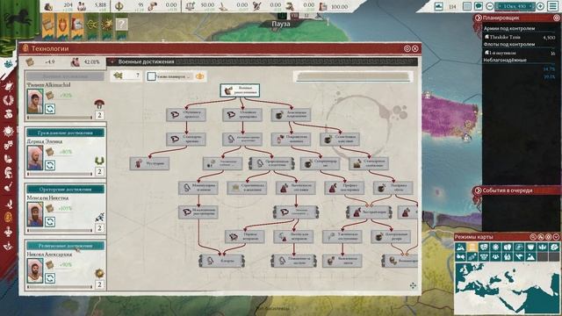Open religious researcher portrait under Религиозные достижения
Screen dimensions: 562x316
[35, 271]
